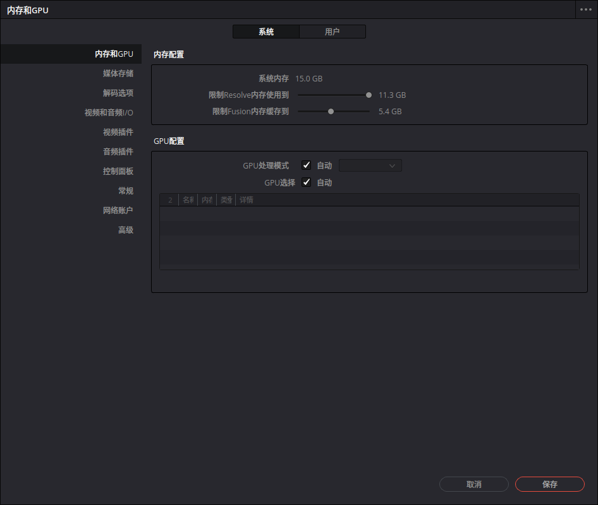Click the 取消 button to discard changes
This screenshot has height=505, width=598.
[x=473, y=484]
